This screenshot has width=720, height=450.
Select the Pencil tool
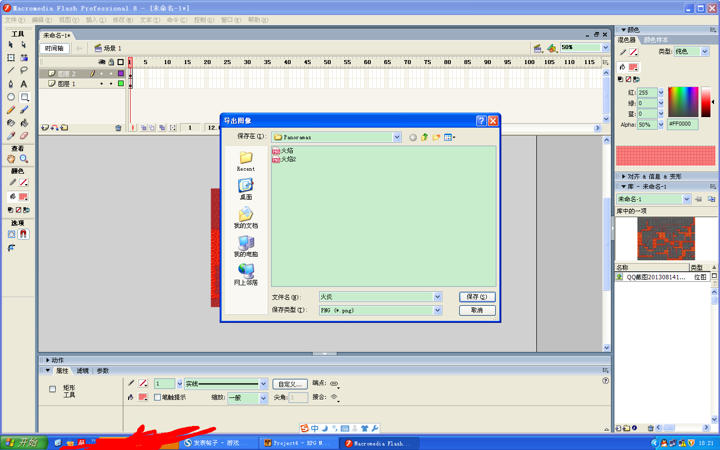(x=11, y=110)
